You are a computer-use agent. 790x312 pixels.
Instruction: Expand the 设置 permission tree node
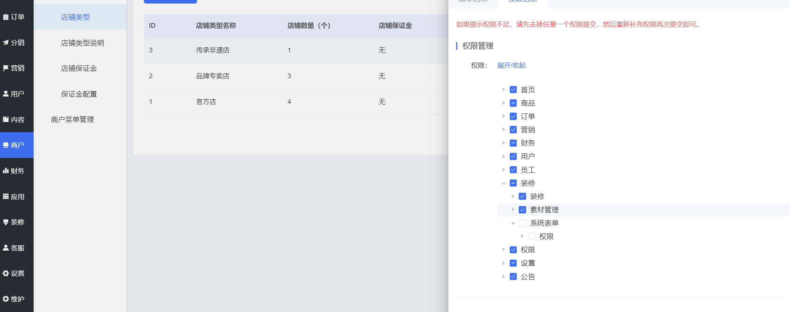[503, 263]
